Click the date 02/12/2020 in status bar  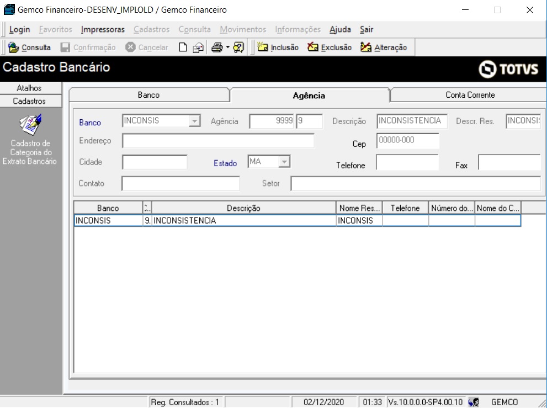tap(324, 402)
